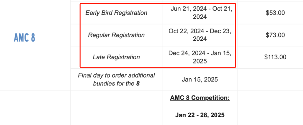Screen dimensions: 303x125
Task: Click the AMC 8 heading
Action: (25, 37)
